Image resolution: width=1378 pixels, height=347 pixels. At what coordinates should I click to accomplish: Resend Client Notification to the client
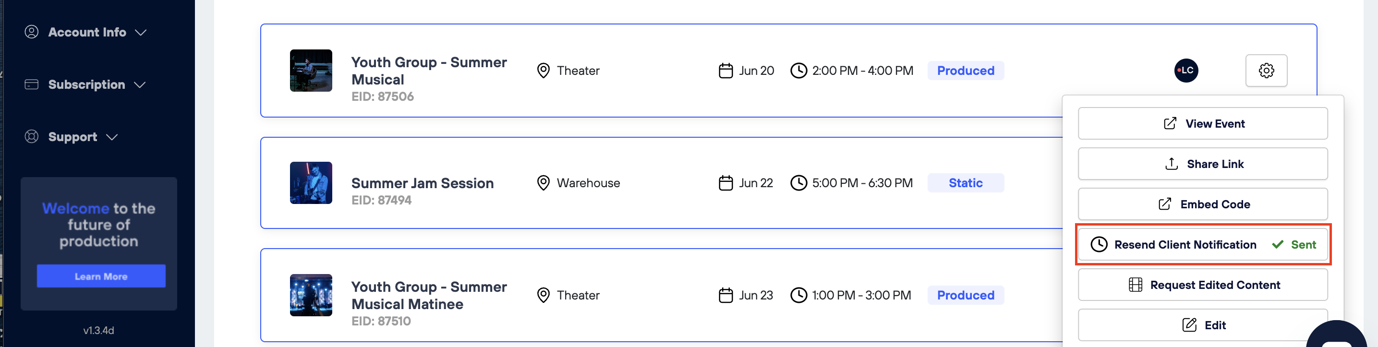(1185, 245)
